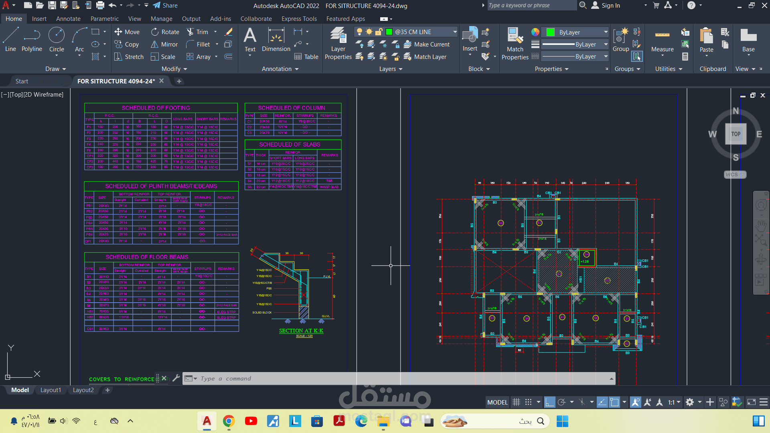Insert a Table

pos(306,57)
